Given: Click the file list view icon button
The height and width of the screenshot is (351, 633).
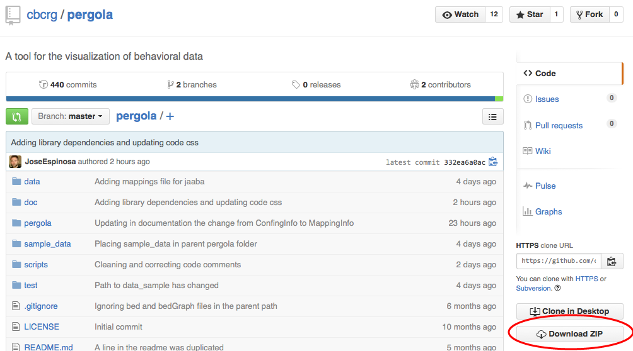Looking at the screenshot, I should point(492,116).
